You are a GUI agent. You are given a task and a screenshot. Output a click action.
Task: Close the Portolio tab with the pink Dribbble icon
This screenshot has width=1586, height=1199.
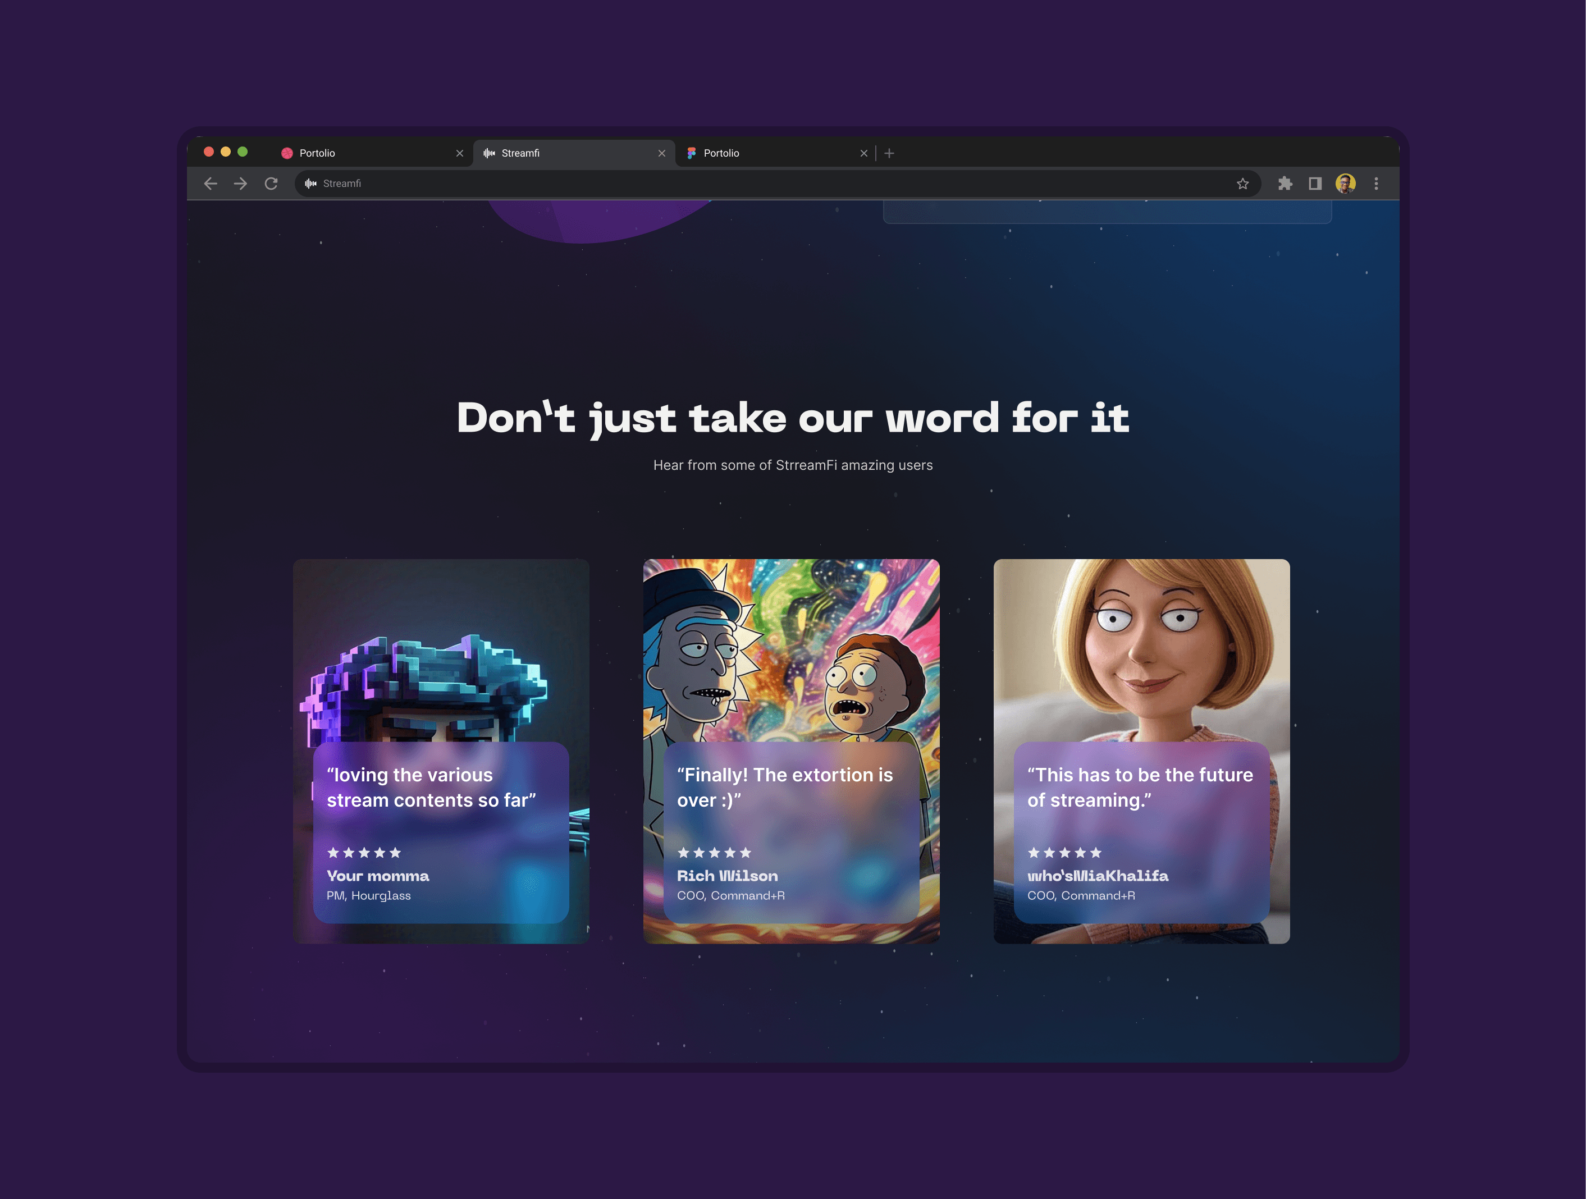[460, 153]
